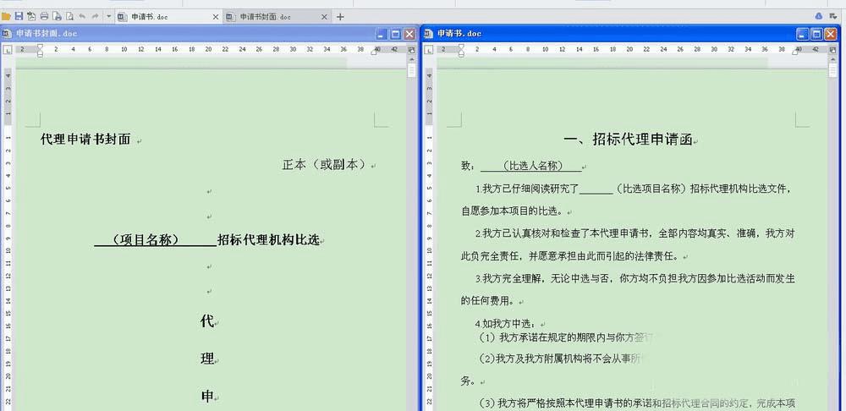Close the 申请书封面.doc tab
The width and height of the screenshot is (846, 411).
pos(324,17)
